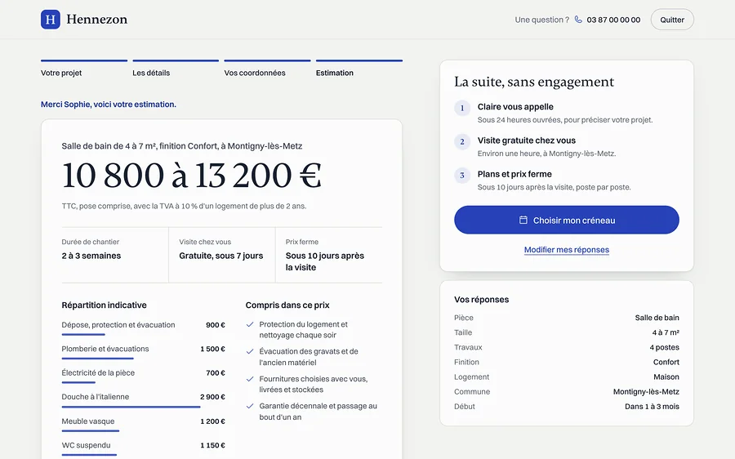Click the Confort answer value

[x=666, y=362]
